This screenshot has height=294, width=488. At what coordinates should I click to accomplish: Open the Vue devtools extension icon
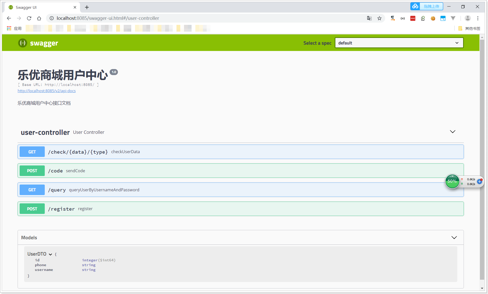point(453,18)
